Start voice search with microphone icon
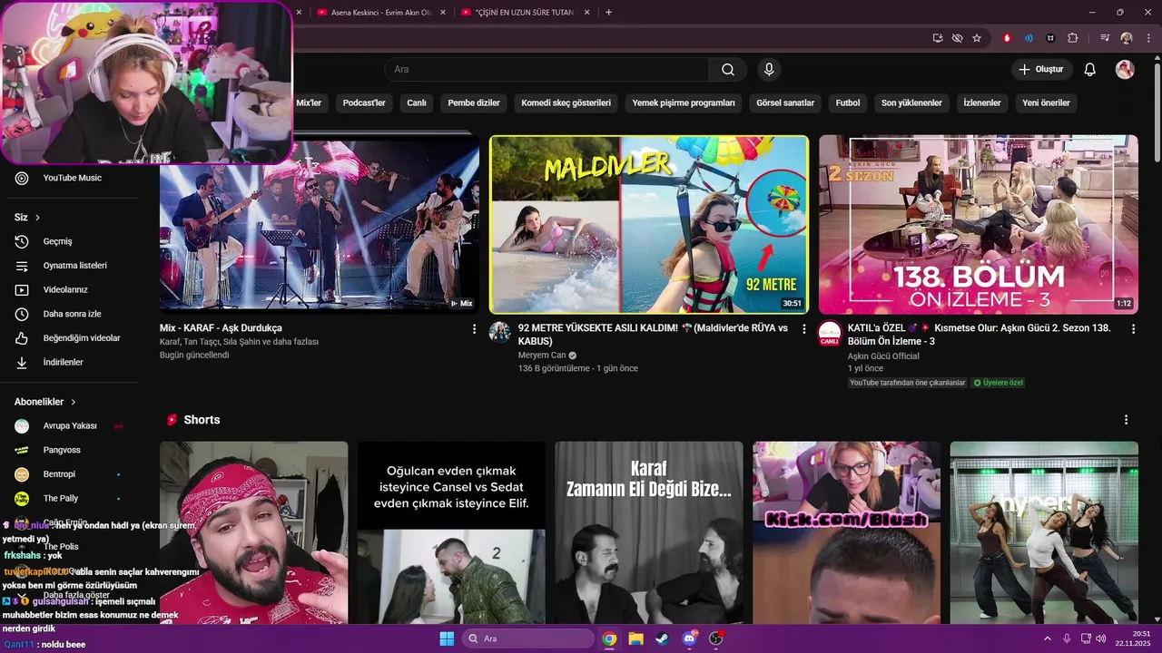The width and height of the screenshot is (1162, 653). (769, 70)
